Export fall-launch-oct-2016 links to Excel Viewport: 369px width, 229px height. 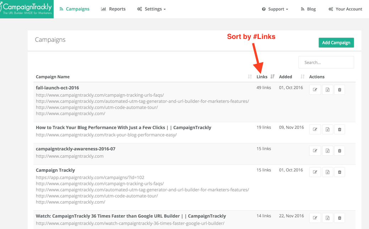coord(327,89)
